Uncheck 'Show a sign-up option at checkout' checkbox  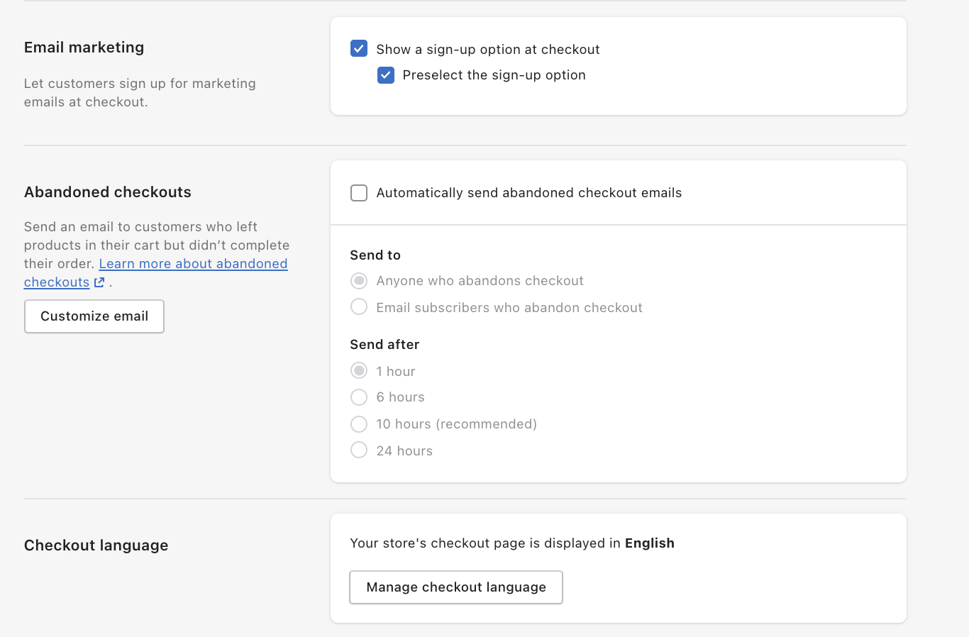[359, 49]
